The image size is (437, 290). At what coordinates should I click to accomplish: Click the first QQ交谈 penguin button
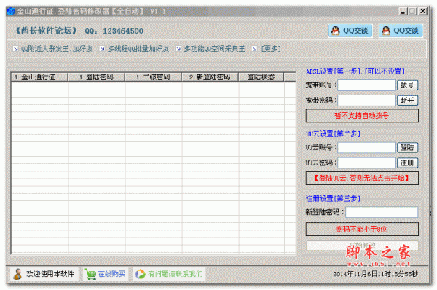click(x=350, y=31)
